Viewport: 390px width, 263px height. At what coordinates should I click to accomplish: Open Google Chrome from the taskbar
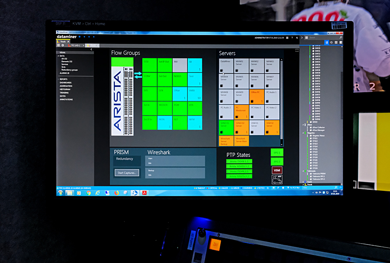pos(88,193)
